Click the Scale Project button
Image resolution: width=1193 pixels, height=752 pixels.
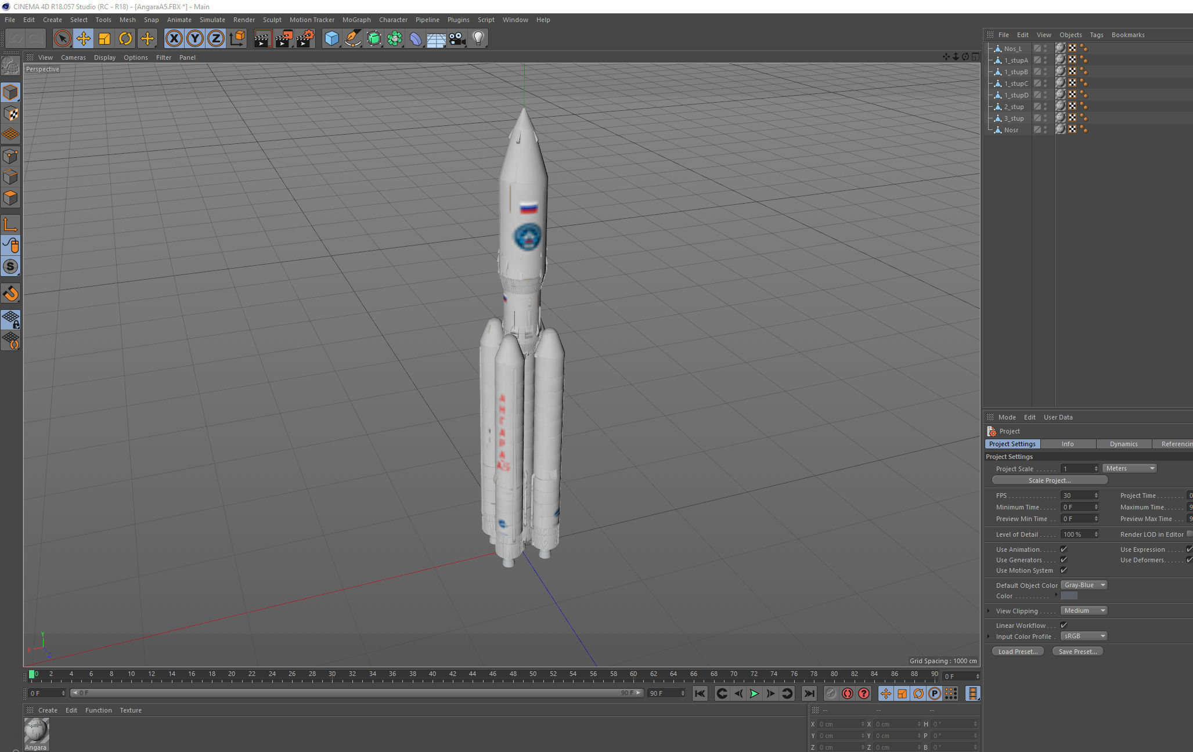pyautogui.click(x=1049, y=480)
